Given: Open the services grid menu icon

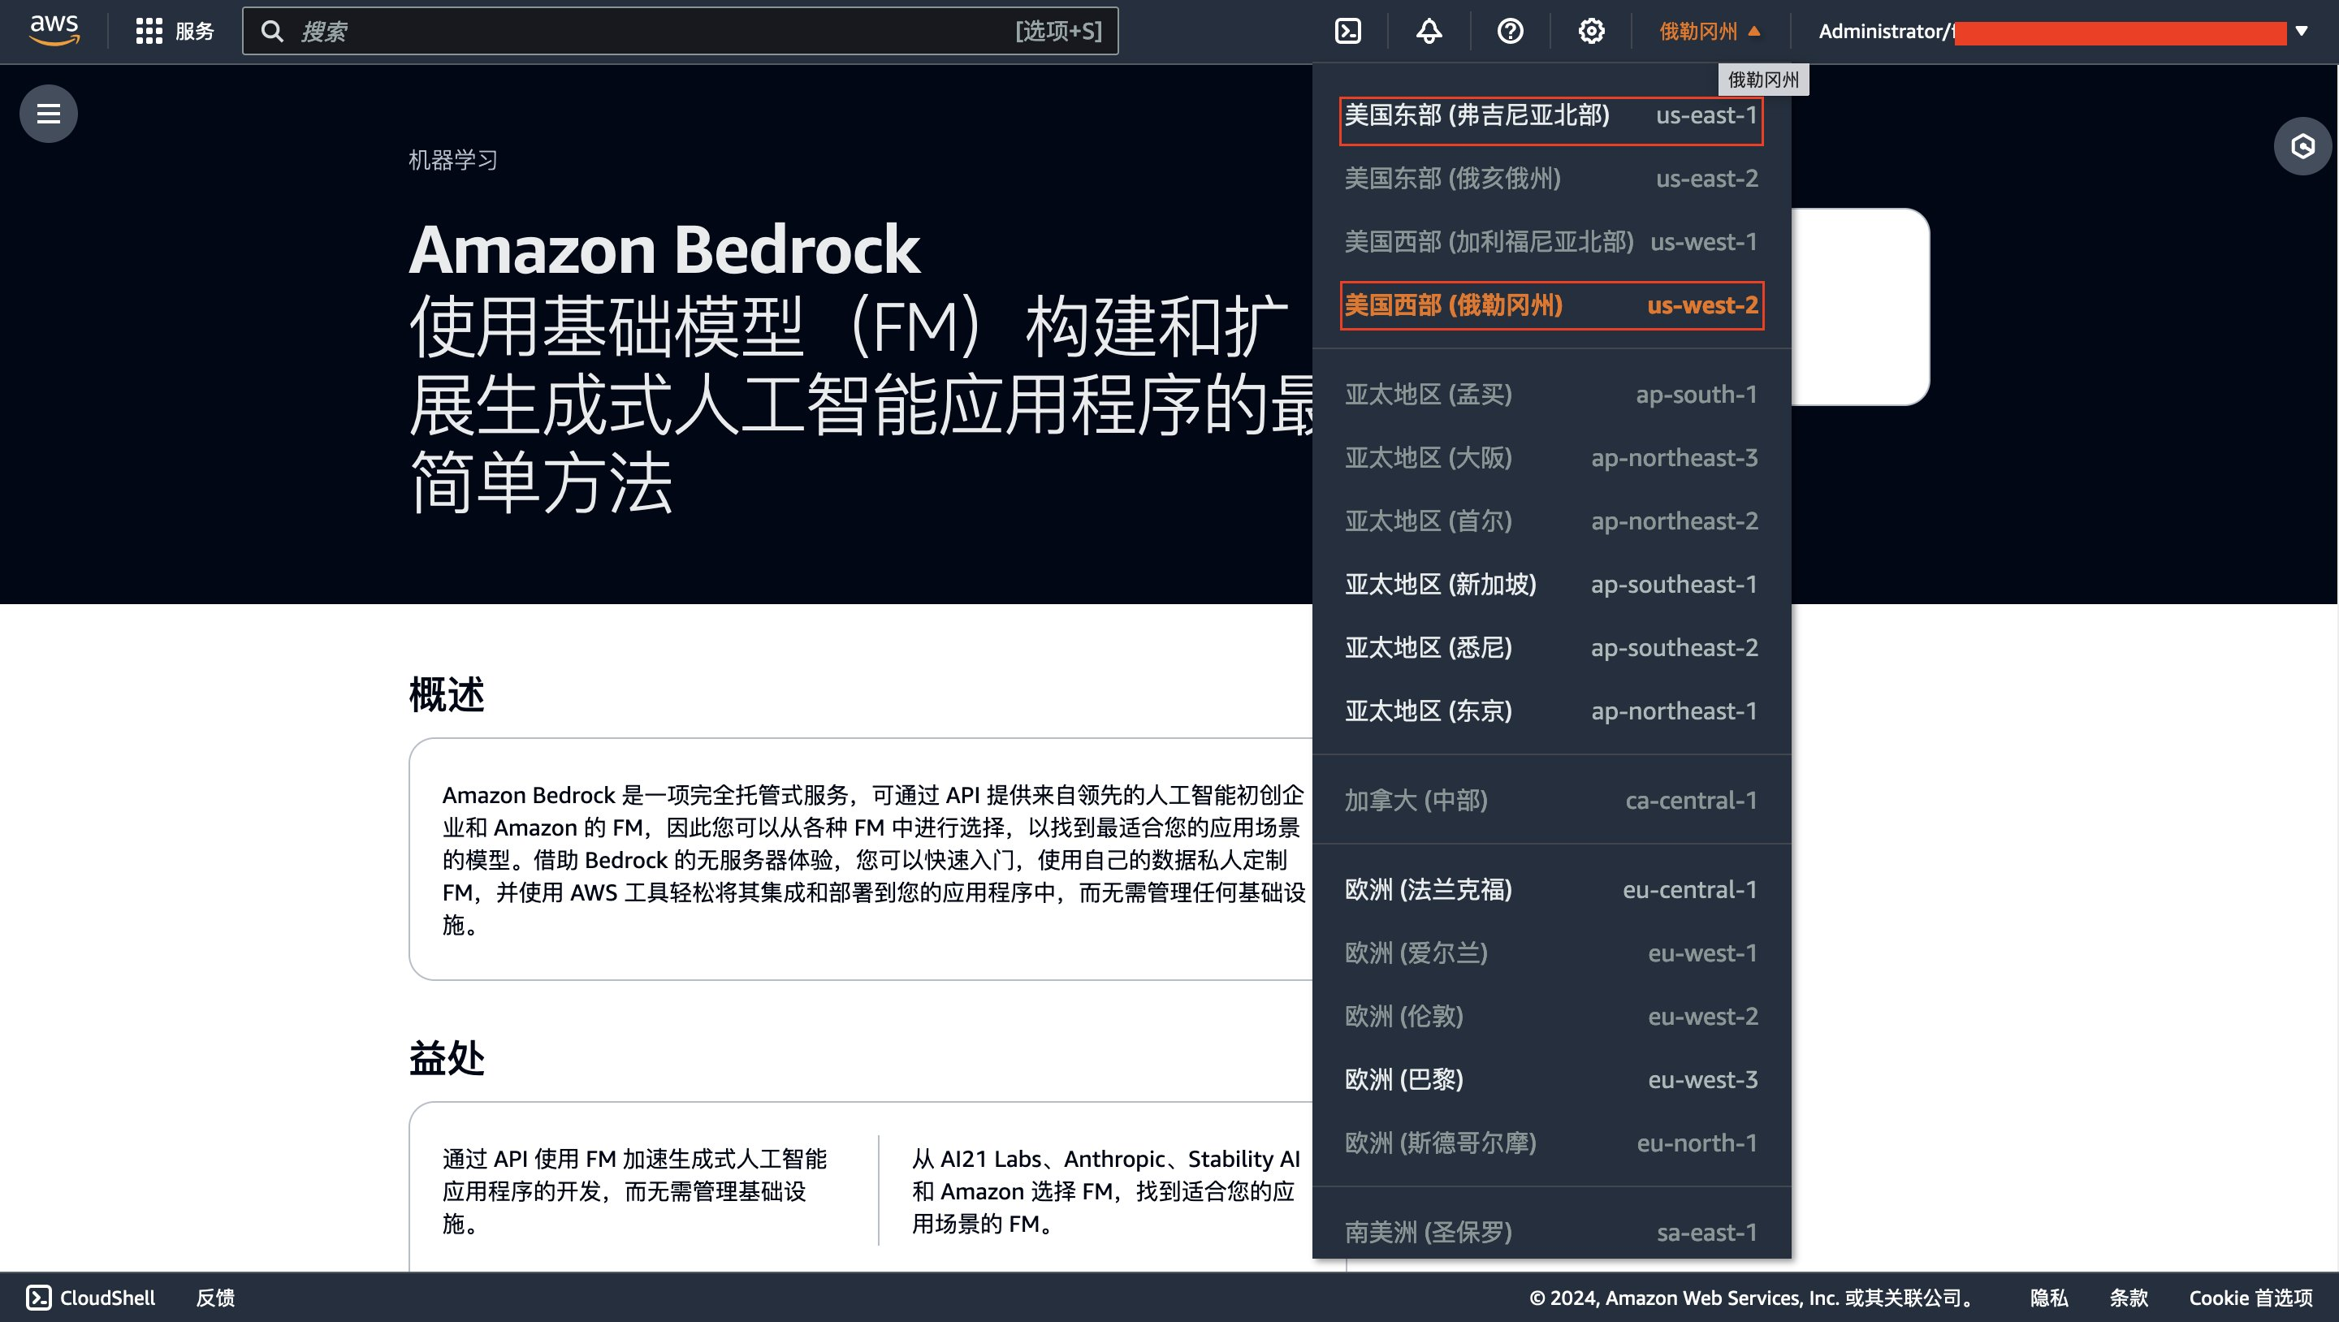Looking at the screenshot, I should point(149,31).
